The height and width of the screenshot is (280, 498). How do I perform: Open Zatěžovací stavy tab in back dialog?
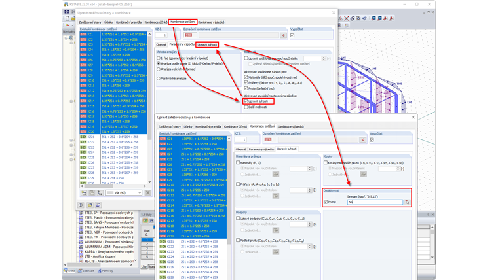point(90,22)
